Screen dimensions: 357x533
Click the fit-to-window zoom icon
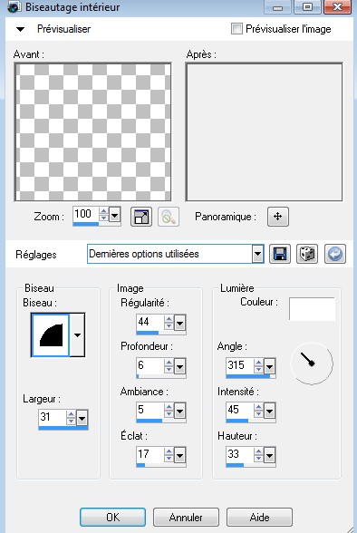(141, 217)
